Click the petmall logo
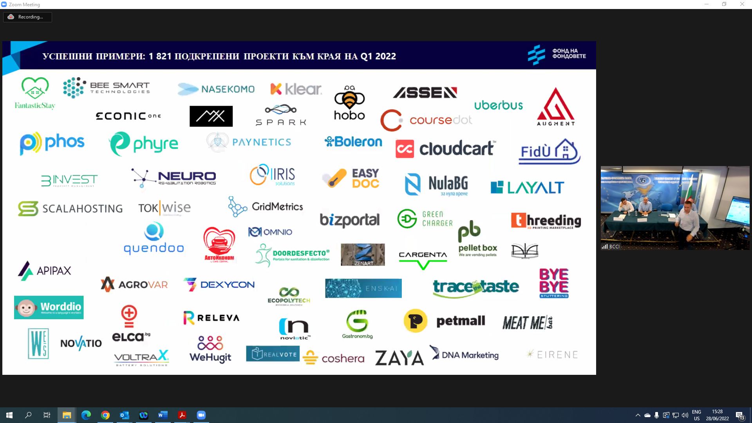This screenshot has height=423, width=752. (x=444, y=321)
